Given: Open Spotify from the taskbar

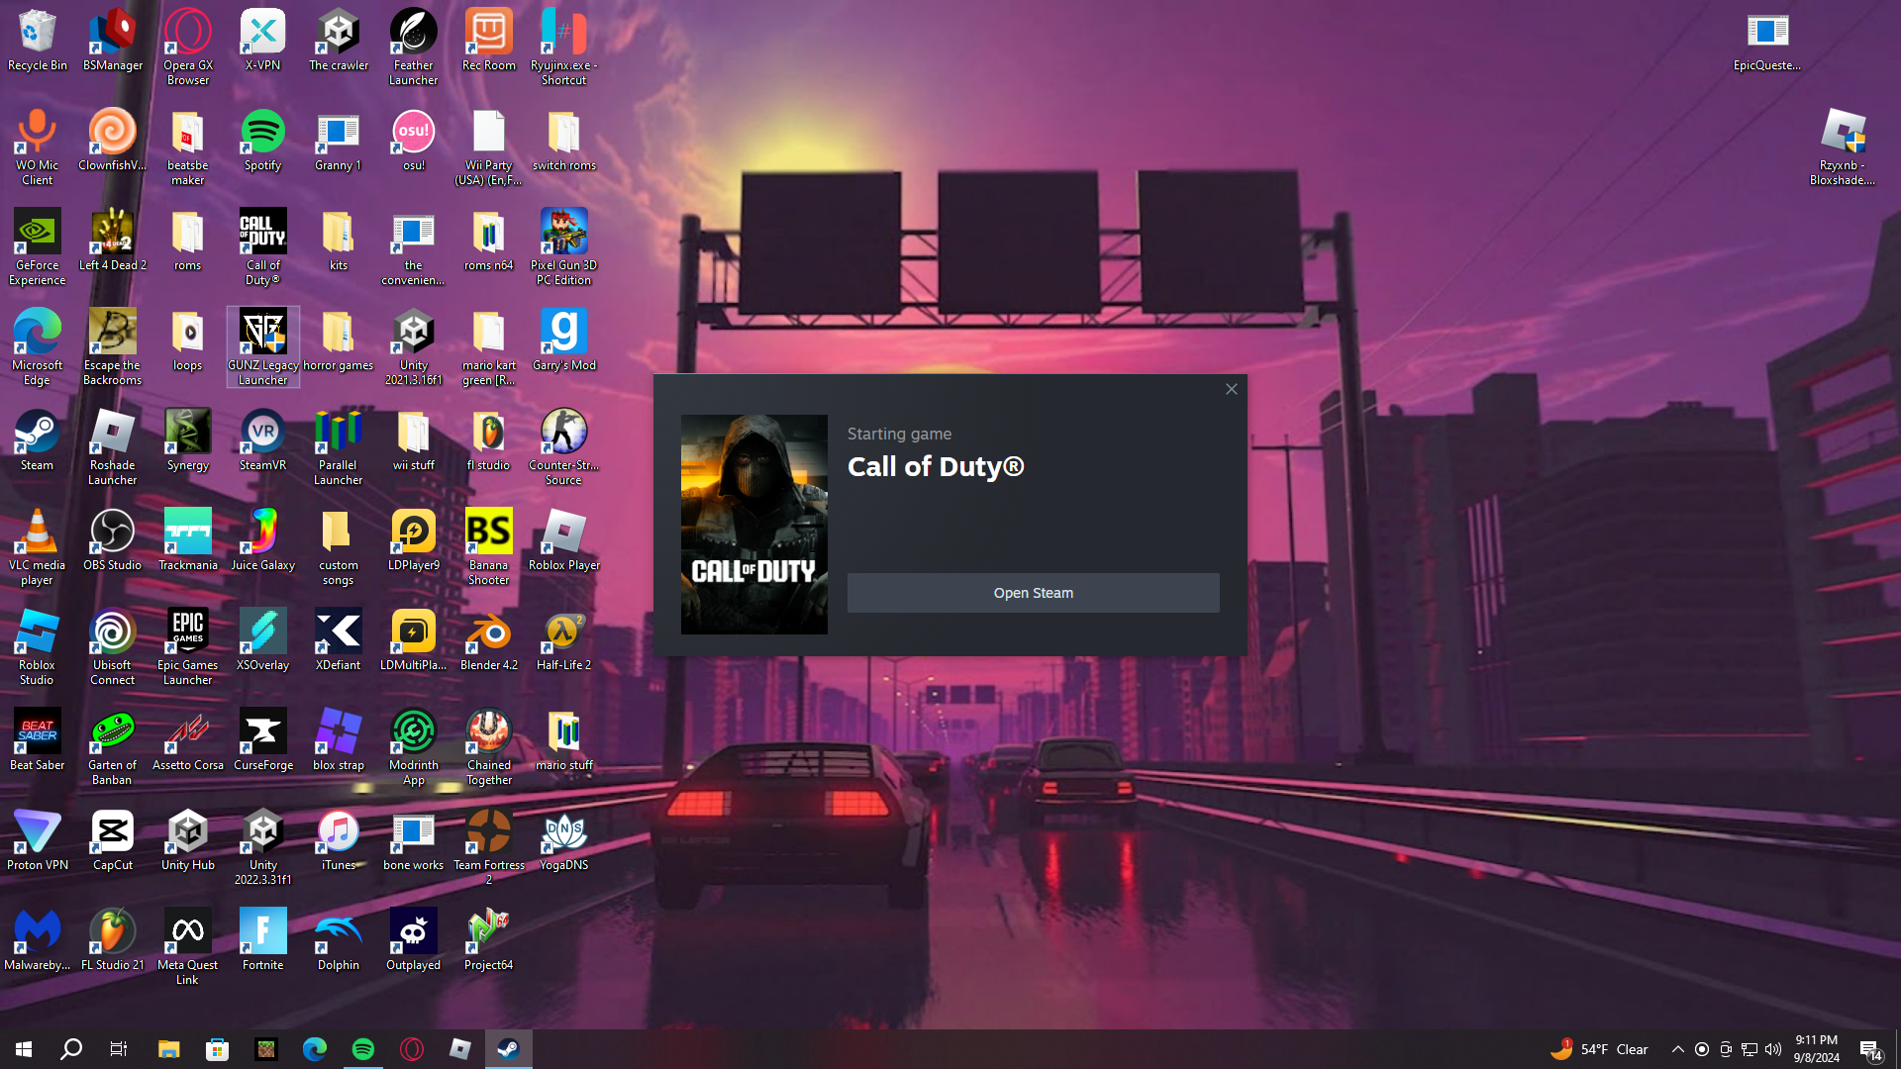Looking at the screenshot, I should click(x=363, y=1049).
